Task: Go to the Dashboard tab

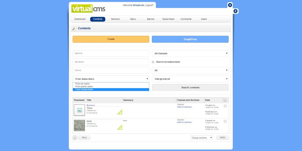Action: [80, 19]
